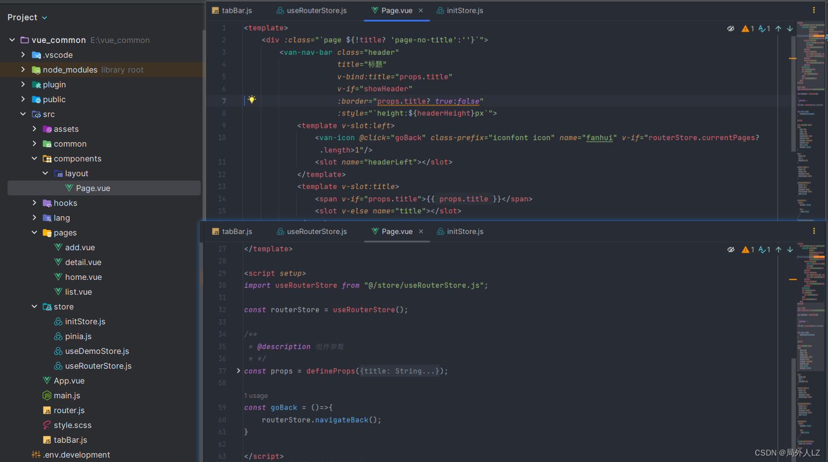Expand the lang folder
This screenshot has width=828, height=462.
[34, 218]
